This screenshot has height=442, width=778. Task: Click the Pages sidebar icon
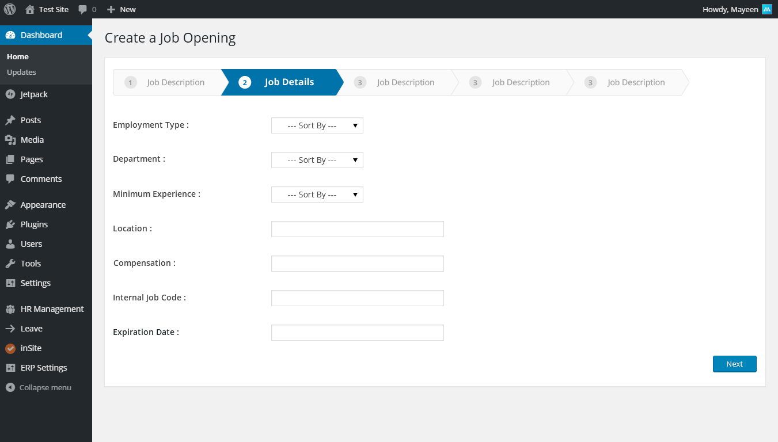tap(10, 159)
